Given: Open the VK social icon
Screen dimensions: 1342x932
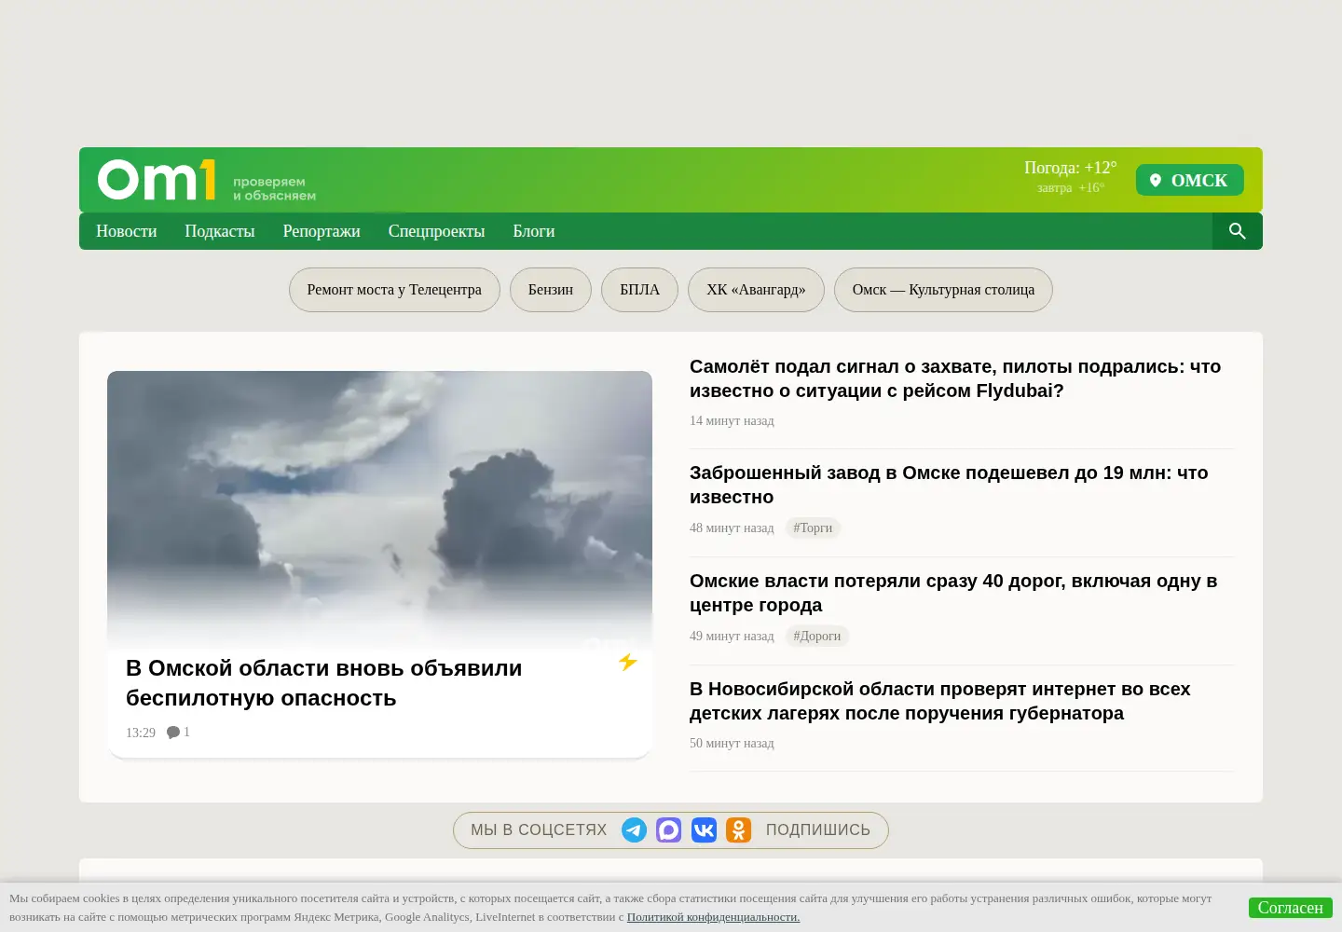Looking at the screenshot, I should coord(704,830).
